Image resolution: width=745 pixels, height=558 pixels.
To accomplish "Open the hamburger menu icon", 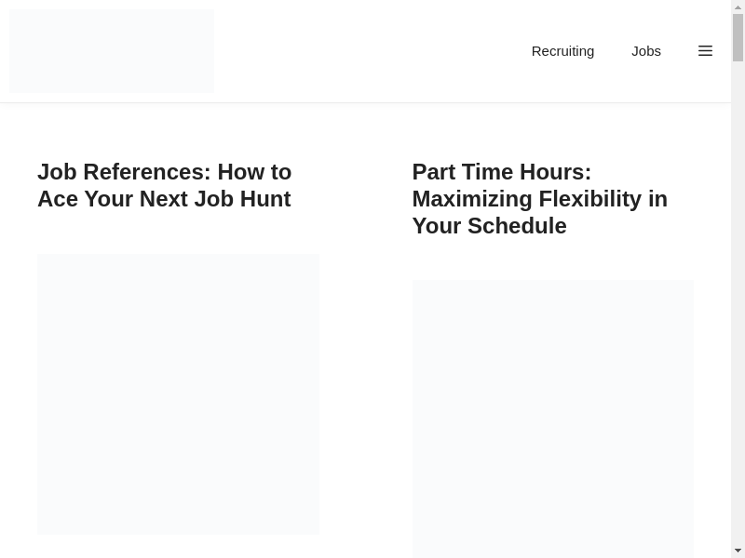I will coord(705,51).
